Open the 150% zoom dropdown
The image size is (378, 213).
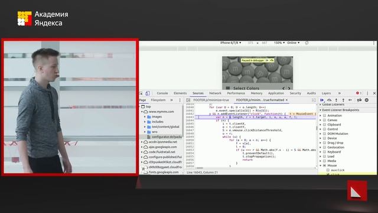tap(279, 43)
